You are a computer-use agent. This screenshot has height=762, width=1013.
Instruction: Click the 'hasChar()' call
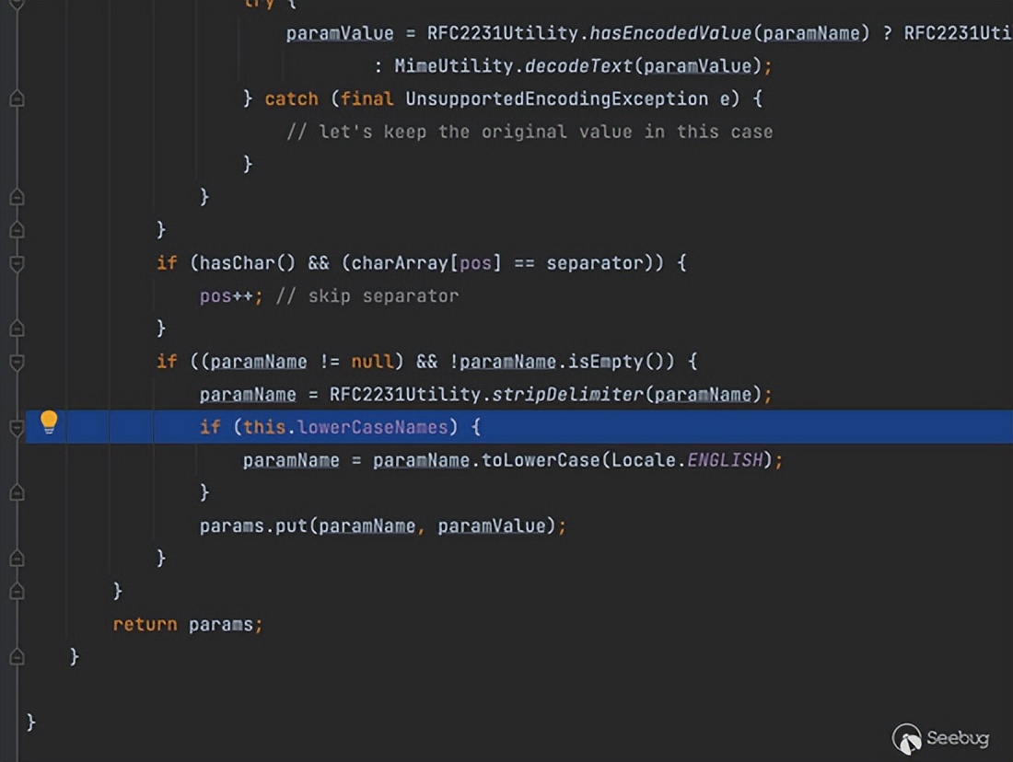point(248,263)
